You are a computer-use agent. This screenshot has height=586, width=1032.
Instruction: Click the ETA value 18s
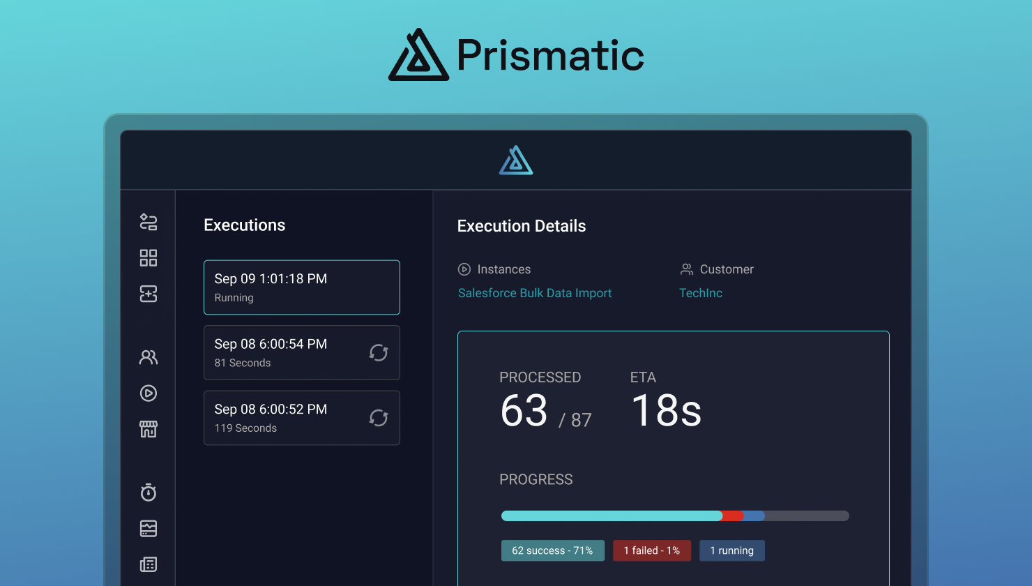point(667,410)
